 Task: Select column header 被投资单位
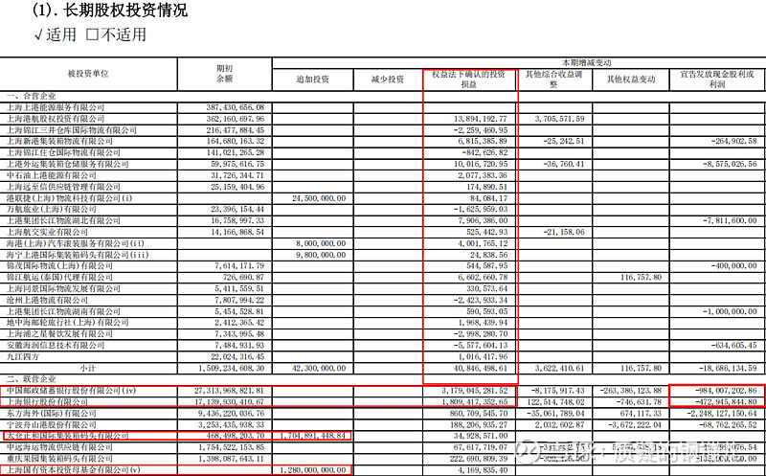(88, 74)
